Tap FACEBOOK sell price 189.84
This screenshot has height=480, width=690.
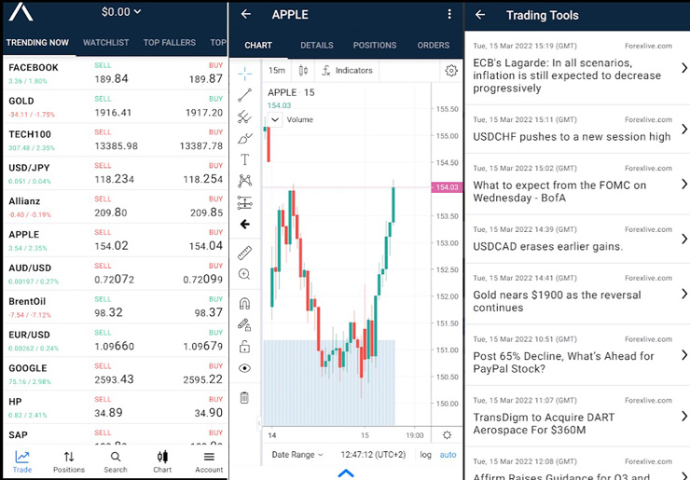click(111, 78)
